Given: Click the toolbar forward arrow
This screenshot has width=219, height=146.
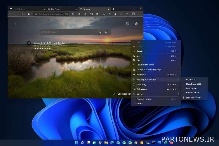Looking at the screenshot, I should click(17, 14).
